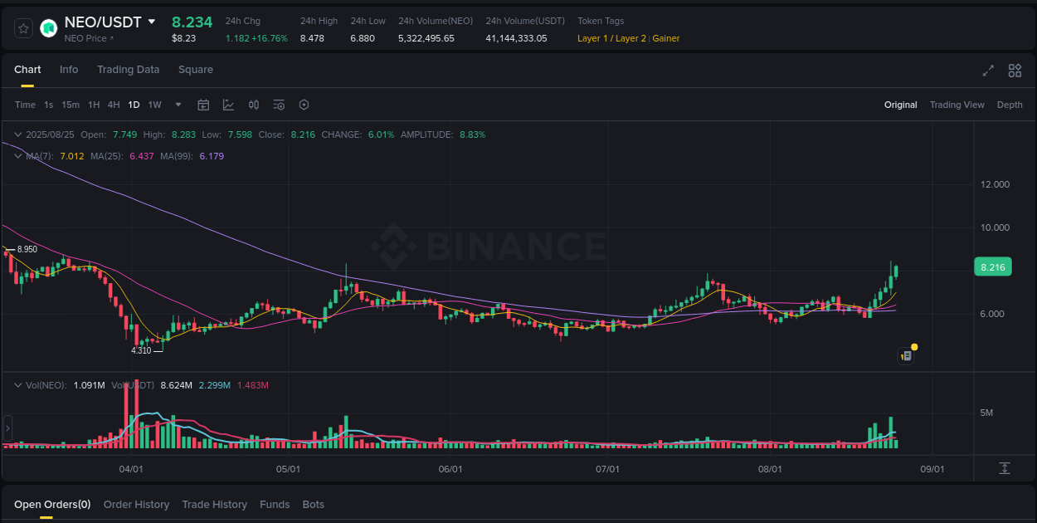Toggle NEO/USDT as a favorite star
The width and height of the screenshot is (1037, 523).
(x=22, y=27)
